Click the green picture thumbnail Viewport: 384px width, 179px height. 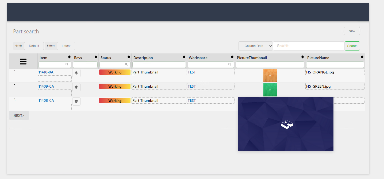tap(270, 90)
